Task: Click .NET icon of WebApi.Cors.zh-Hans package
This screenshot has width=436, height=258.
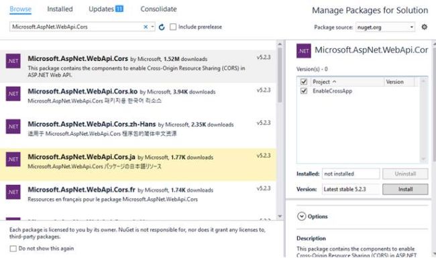Action: [x=13, y=127]
